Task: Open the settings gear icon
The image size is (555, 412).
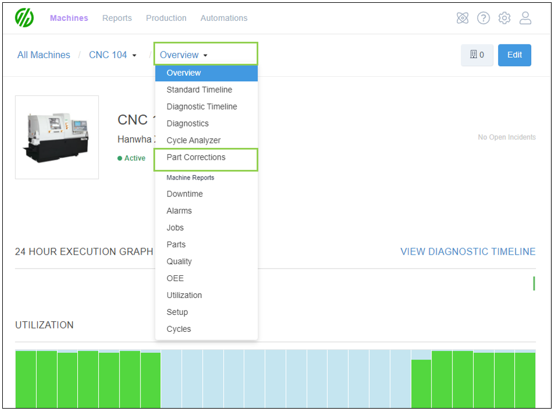Action: (x=504, y=17)
